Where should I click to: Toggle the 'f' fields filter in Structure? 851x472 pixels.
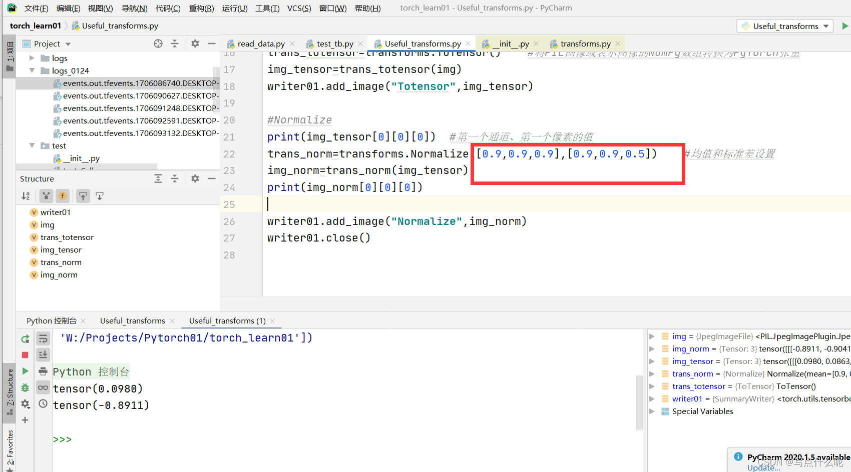[x=62, y=196]
